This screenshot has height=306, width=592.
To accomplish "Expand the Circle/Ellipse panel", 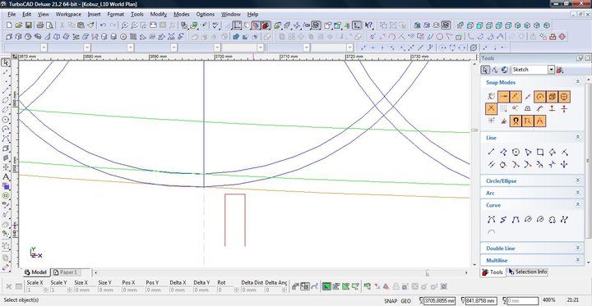I will (x=577, y=180).
